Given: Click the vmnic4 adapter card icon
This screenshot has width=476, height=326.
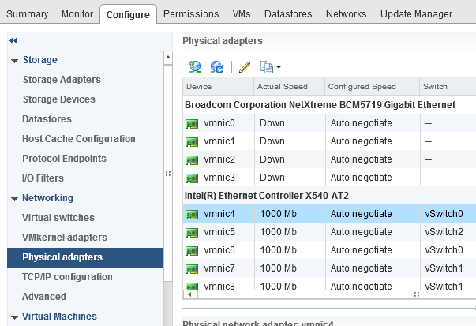Looking at the screenshot, I should coord(192,215).
